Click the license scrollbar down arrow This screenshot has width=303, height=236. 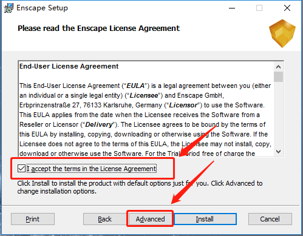279,151
